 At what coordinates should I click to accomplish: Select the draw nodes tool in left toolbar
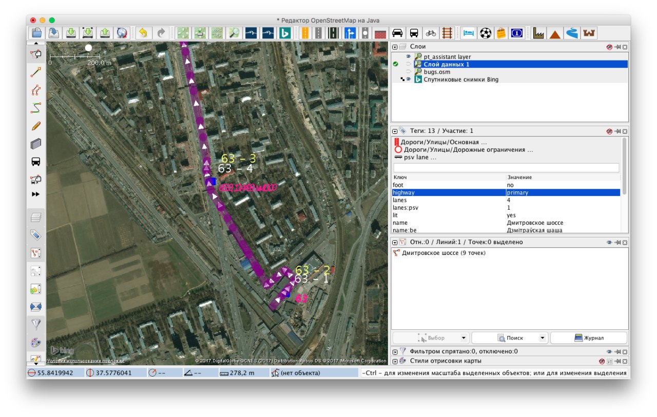click(36, 72)
